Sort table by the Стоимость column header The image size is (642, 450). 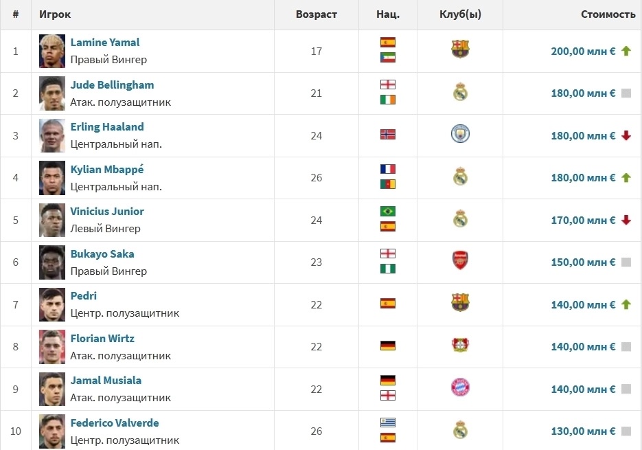pos(608,14)
